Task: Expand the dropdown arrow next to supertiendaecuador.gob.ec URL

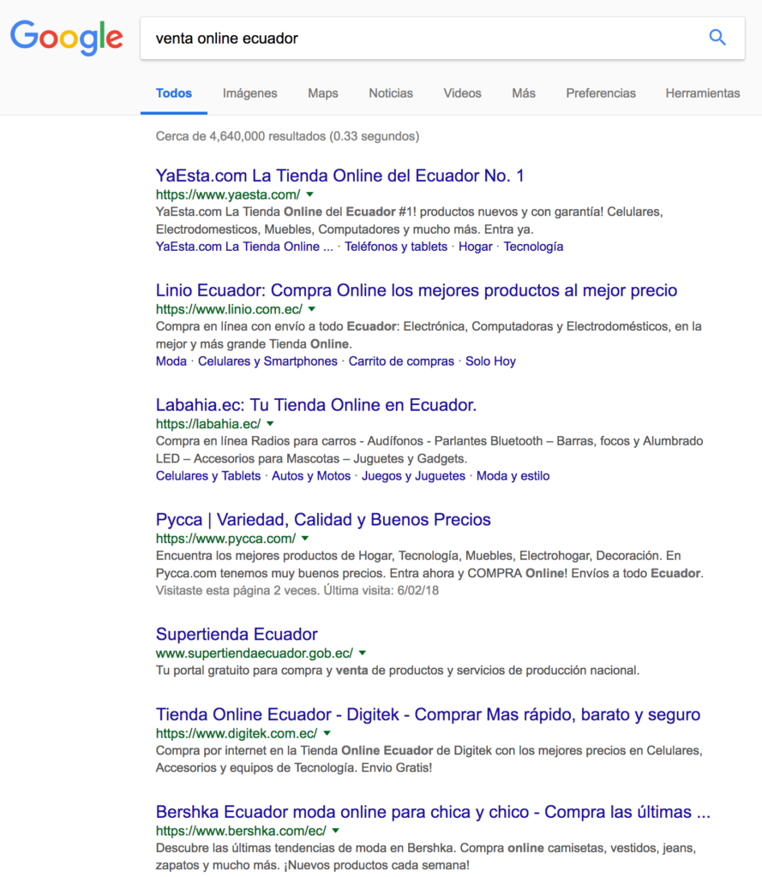Action: point(363,653)
